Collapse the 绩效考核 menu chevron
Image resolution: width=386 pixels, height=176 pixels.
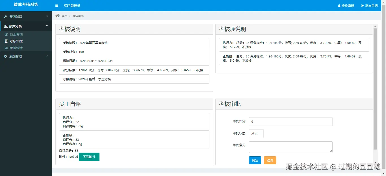(47, 26)
